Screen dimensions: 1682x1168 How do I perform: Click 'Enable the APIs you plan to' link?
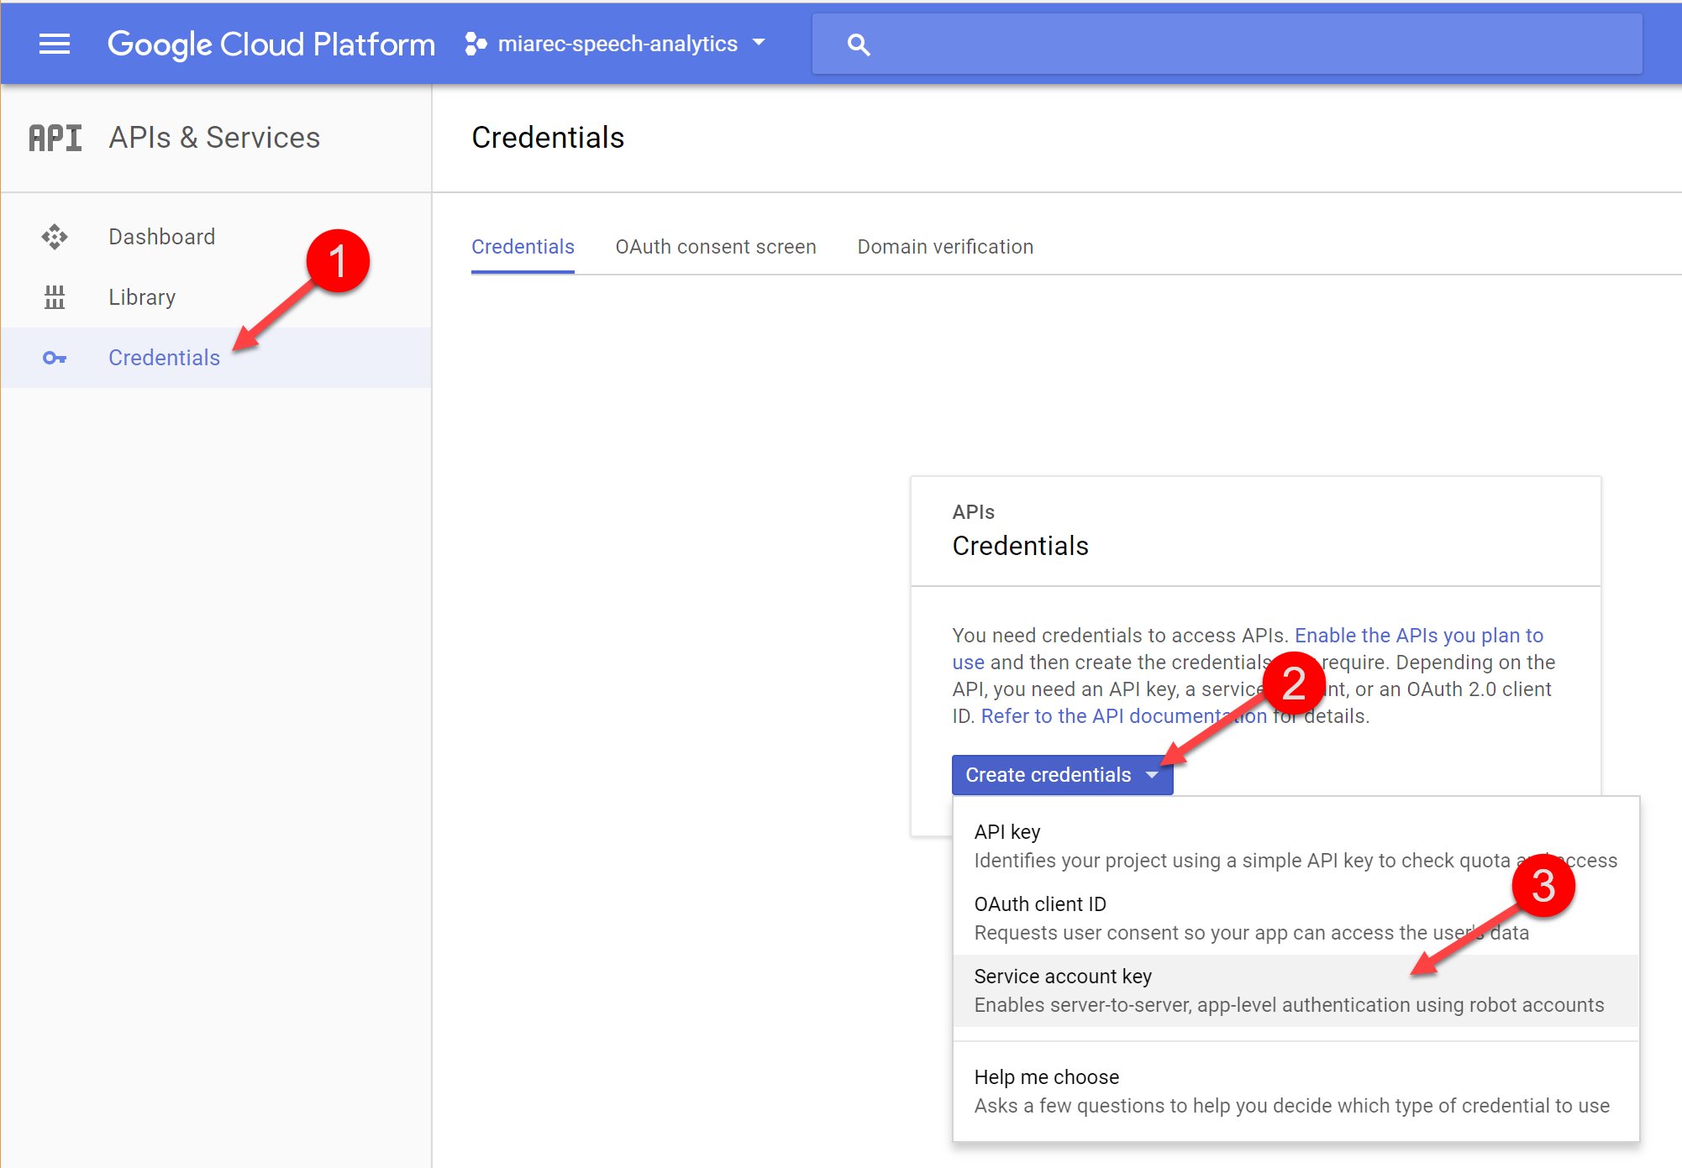tap(1419, 636)
